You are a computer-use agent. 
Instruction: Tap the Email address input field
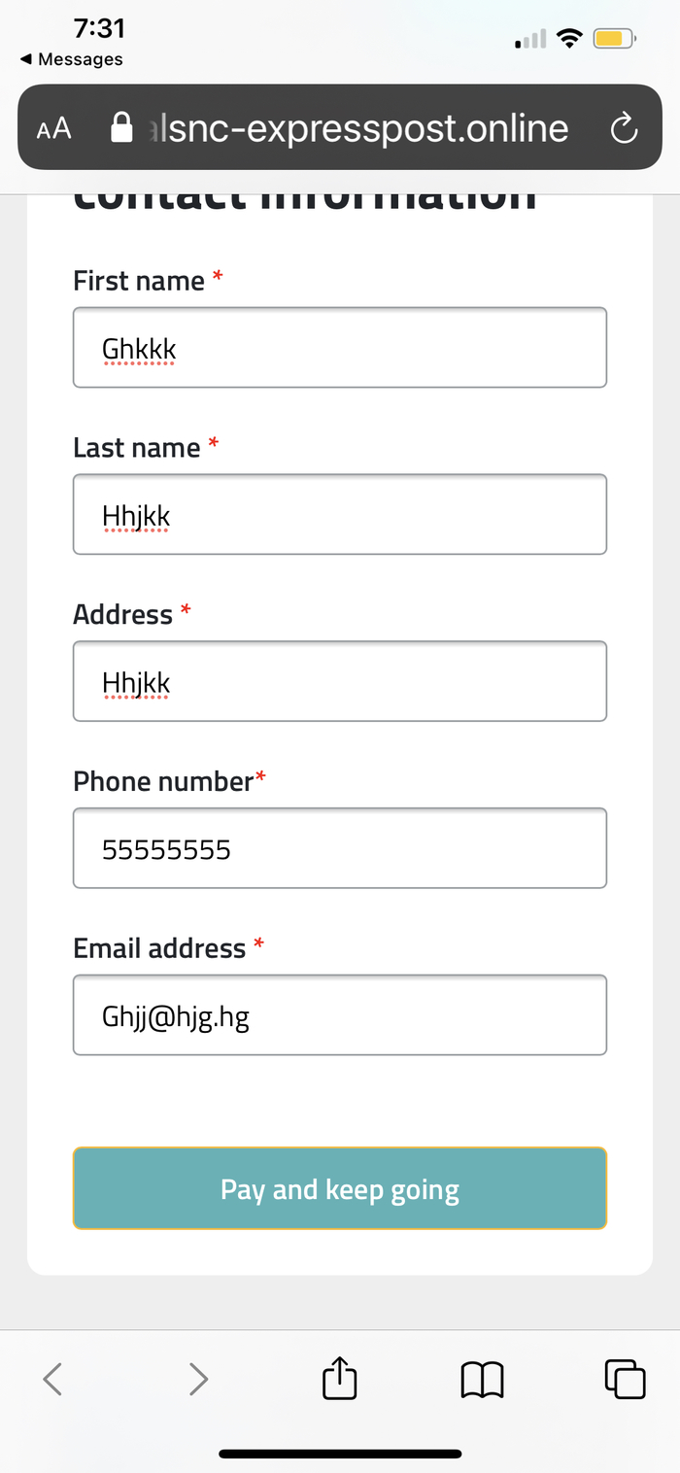[x=340, y=1015]
